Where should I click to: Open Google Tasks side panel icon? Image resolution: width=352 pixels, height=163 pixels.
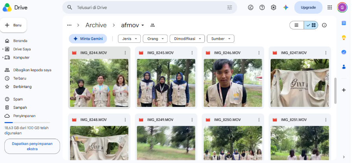click(344, 52)
